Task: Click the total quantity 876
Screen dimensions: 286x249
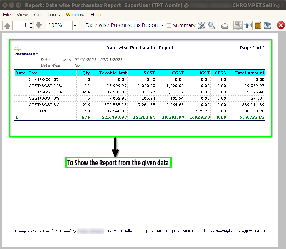Action: (86, 117)
